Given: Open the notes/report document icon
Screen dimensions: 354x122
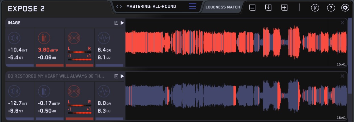Looking at the screenshot, I should click(x=252, y=8).
